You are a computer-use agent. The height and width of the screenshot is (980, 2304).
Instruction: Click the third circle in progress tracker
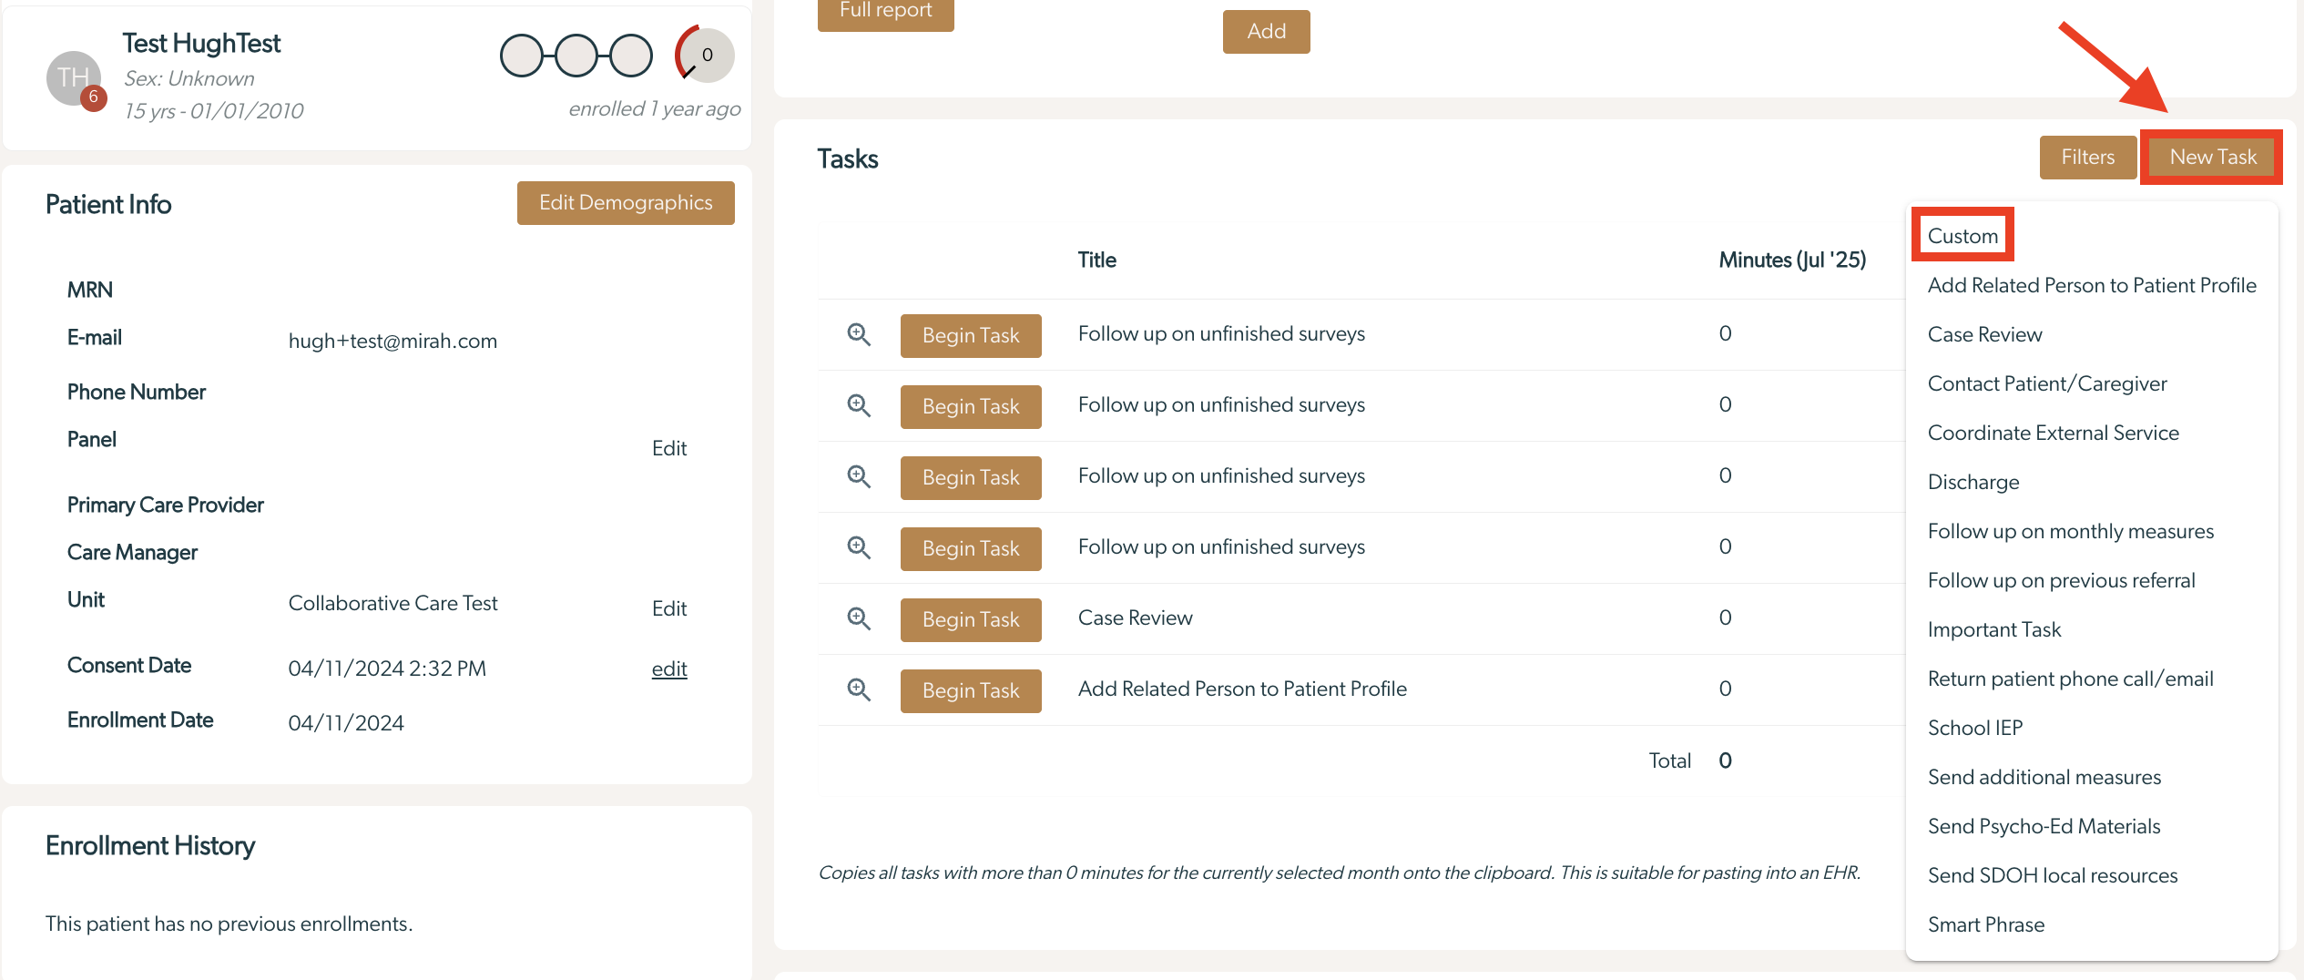[631, 56]
